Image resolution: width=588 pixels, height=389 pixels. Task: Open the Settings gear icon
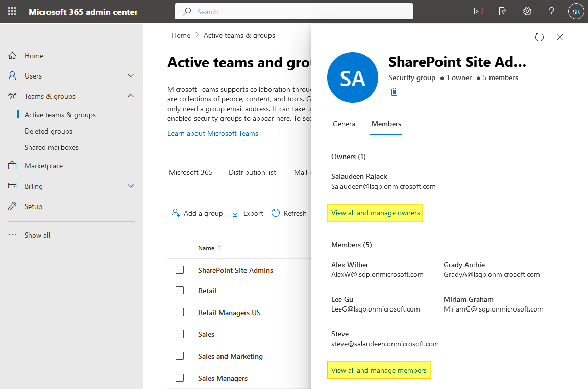pos(527,11)
